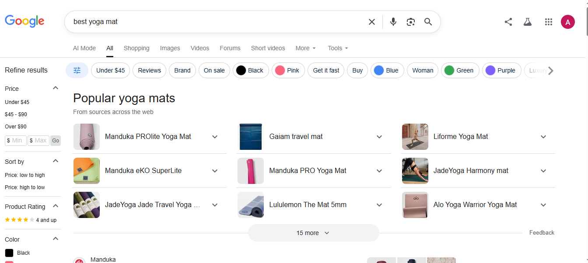Clear the search box with X icon
This screenshot has height=263, width=588.
pos(372,22)
